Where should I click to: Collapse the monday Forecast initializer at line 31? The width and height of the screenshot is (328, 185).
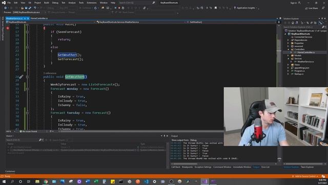(x=27, y=89)
